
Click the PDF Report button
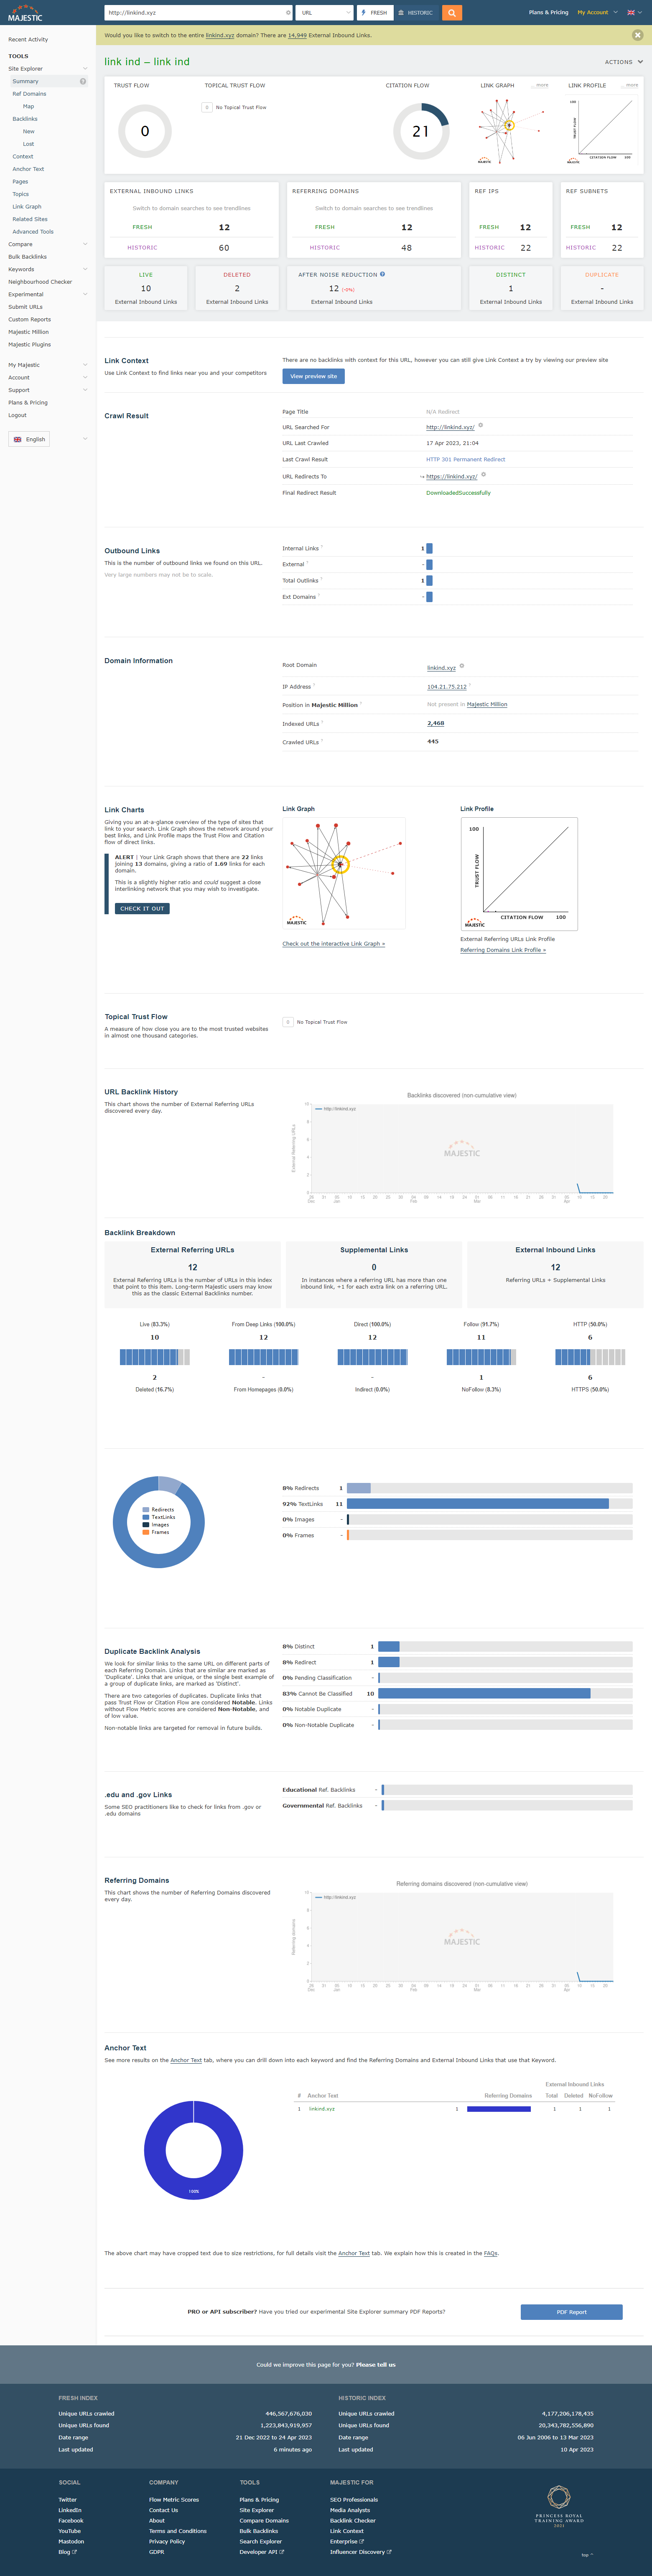[571, 2312]
